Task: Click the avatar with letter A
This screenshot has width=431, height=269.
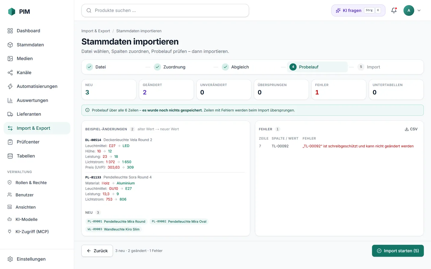Action: (409, 10)
